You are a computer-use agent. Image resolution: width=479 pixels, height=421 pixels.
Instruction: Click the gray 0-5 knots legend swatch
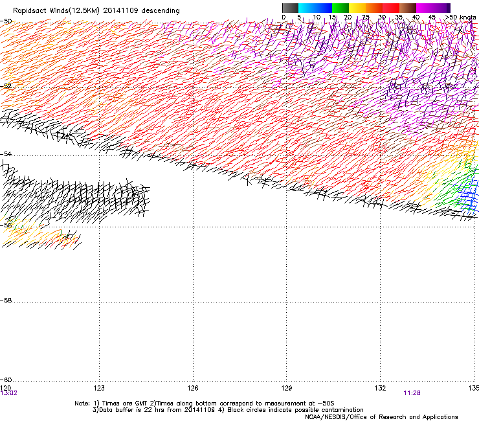tap(290, 8)
